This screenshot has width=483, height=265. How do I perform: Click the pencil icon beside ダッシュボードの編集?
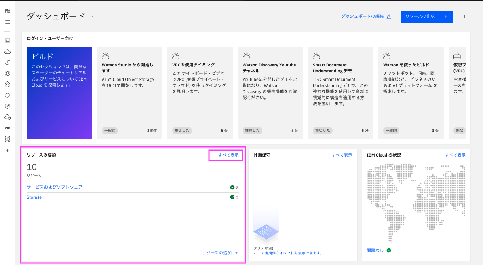389,16
